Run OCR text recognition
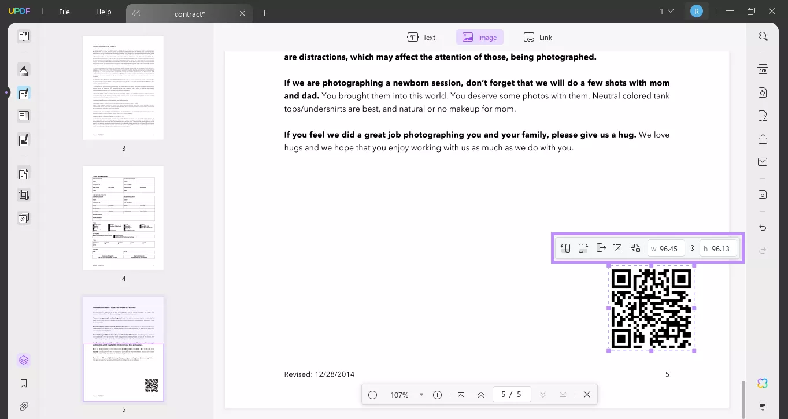Screen dimensions: 788x419 tap(763, 70)
